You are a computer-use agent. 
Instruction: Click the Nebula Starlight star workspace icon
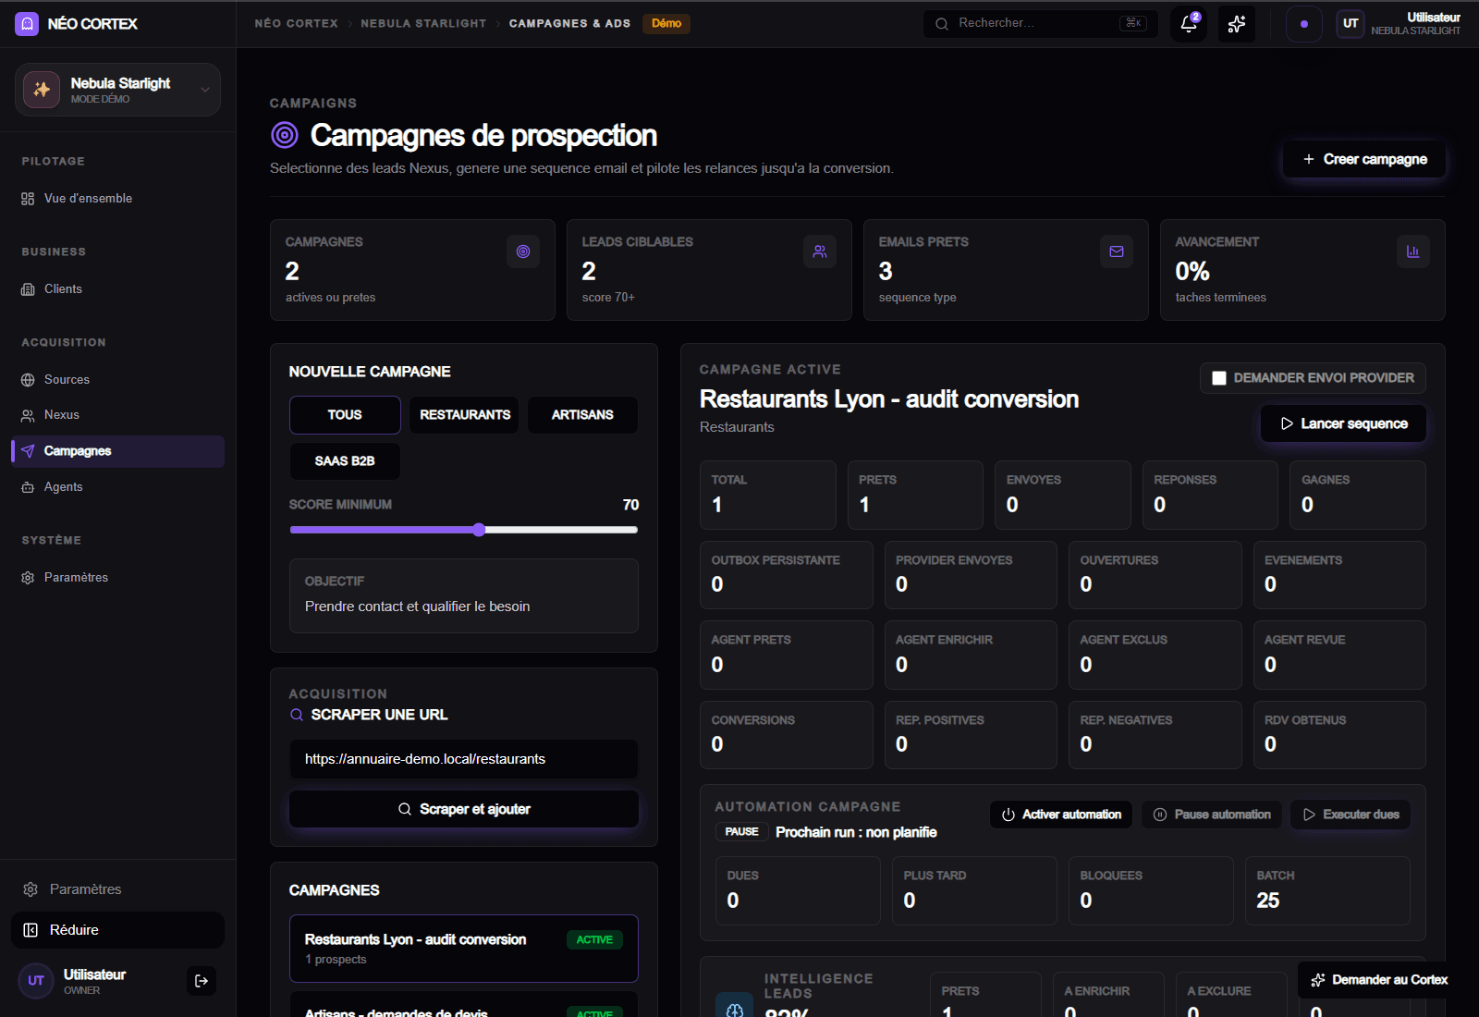[x=42, y=90]
